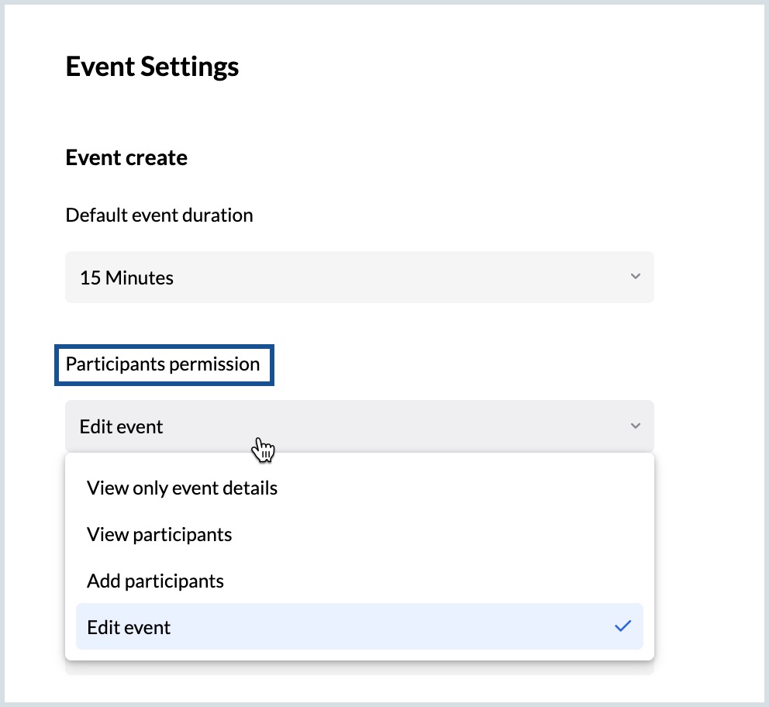Select View only event details option
This screenshot has width=769, height=707.
click(181, 488)
